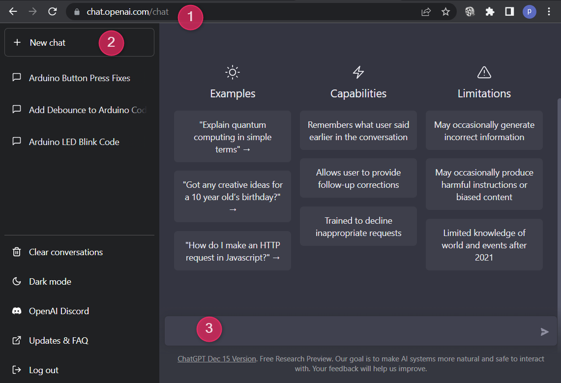Click the share page icon in the address bar
Viewport: 561px width, 383px height.
pyautogui.click(x=426, y=12)
